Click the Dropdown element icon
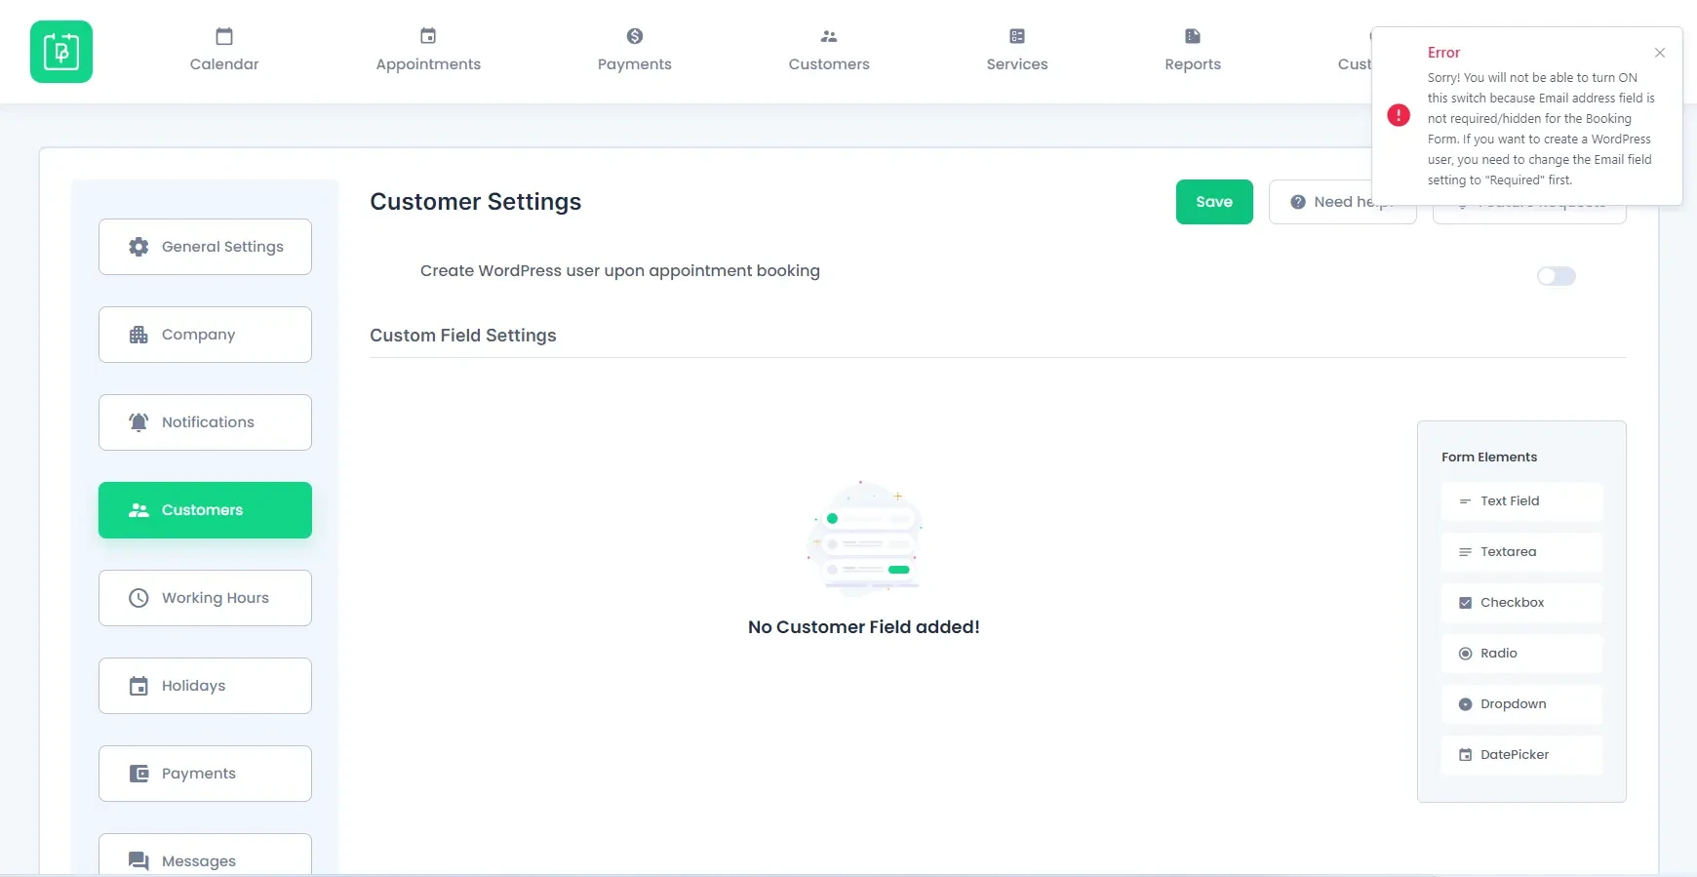The height and width of the screenshot is (877, 1697). (x=1465, y=704)
